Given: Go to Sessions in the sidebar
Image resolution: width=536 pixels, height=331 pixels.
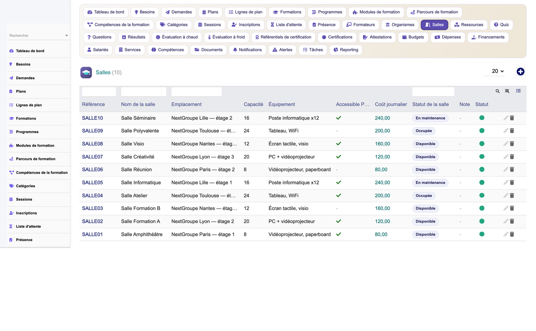Looking at the screenshot, I should click(x=24, y=199).
